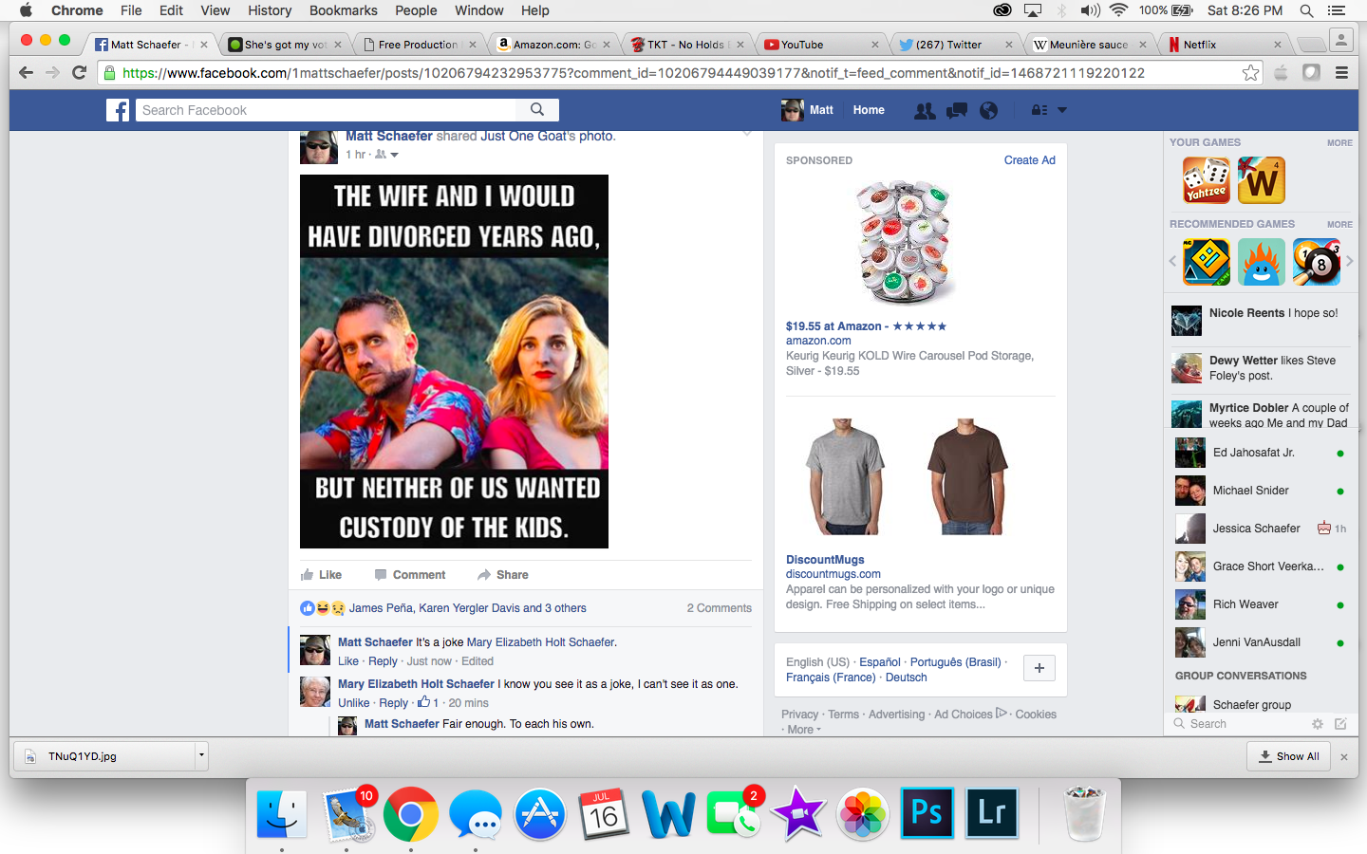1367x854 pixels.
Task: Open chat with Ed Jahosafat Jr.
Action: pyautogui.click(x=1261, y=453)
